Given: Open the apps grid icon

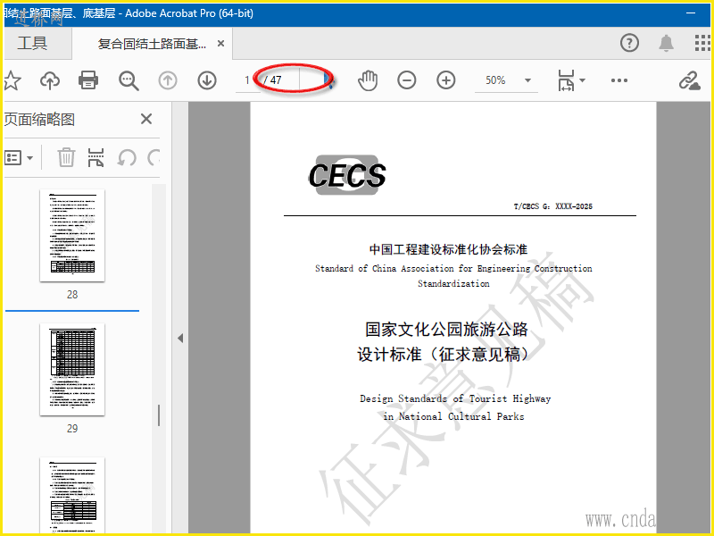Looking at the screenshot, I should [x=702, y=43].
